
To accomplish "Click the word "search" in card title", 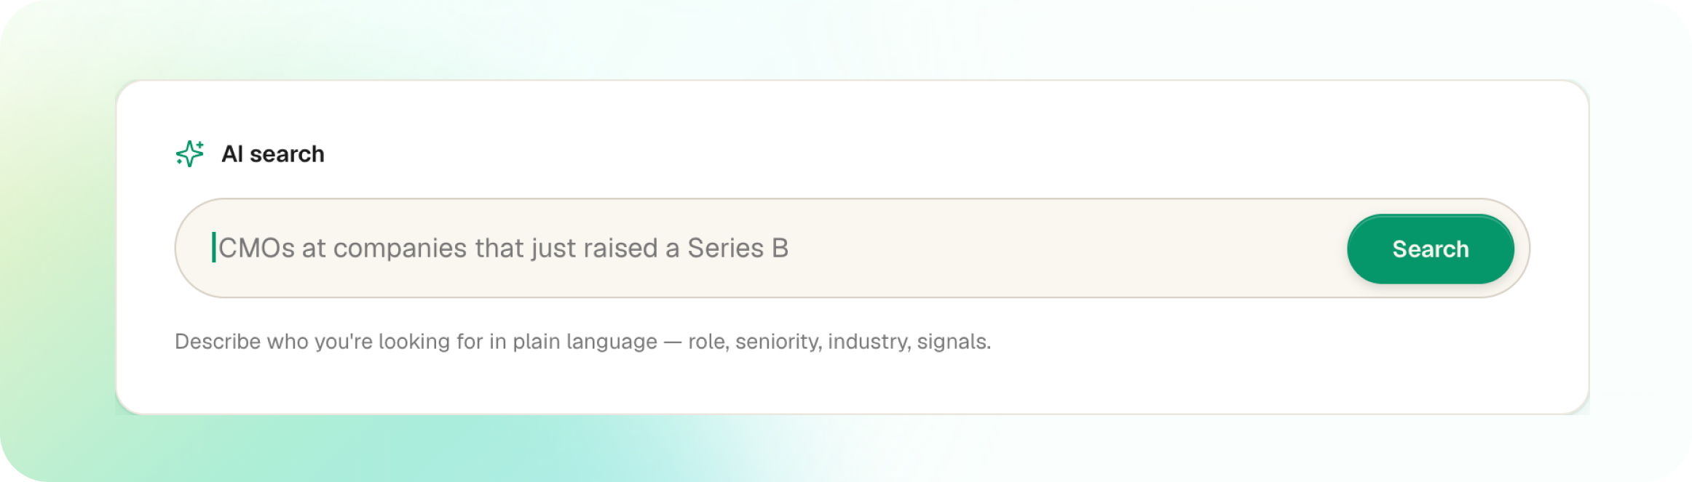I will (287, 154).
